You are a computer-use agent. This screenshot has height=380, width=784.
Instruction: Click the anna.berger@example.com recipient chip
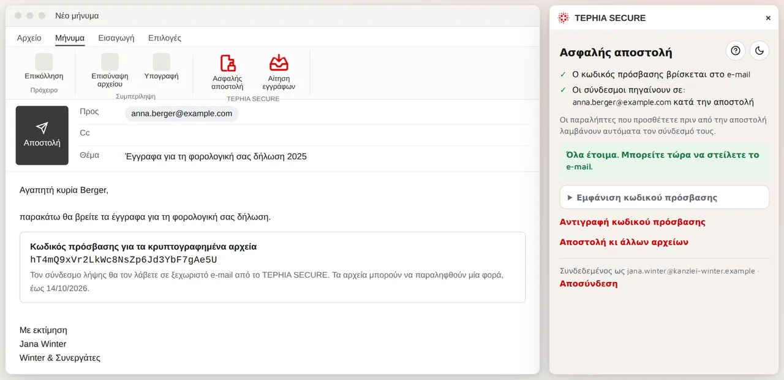click(182, 113)
